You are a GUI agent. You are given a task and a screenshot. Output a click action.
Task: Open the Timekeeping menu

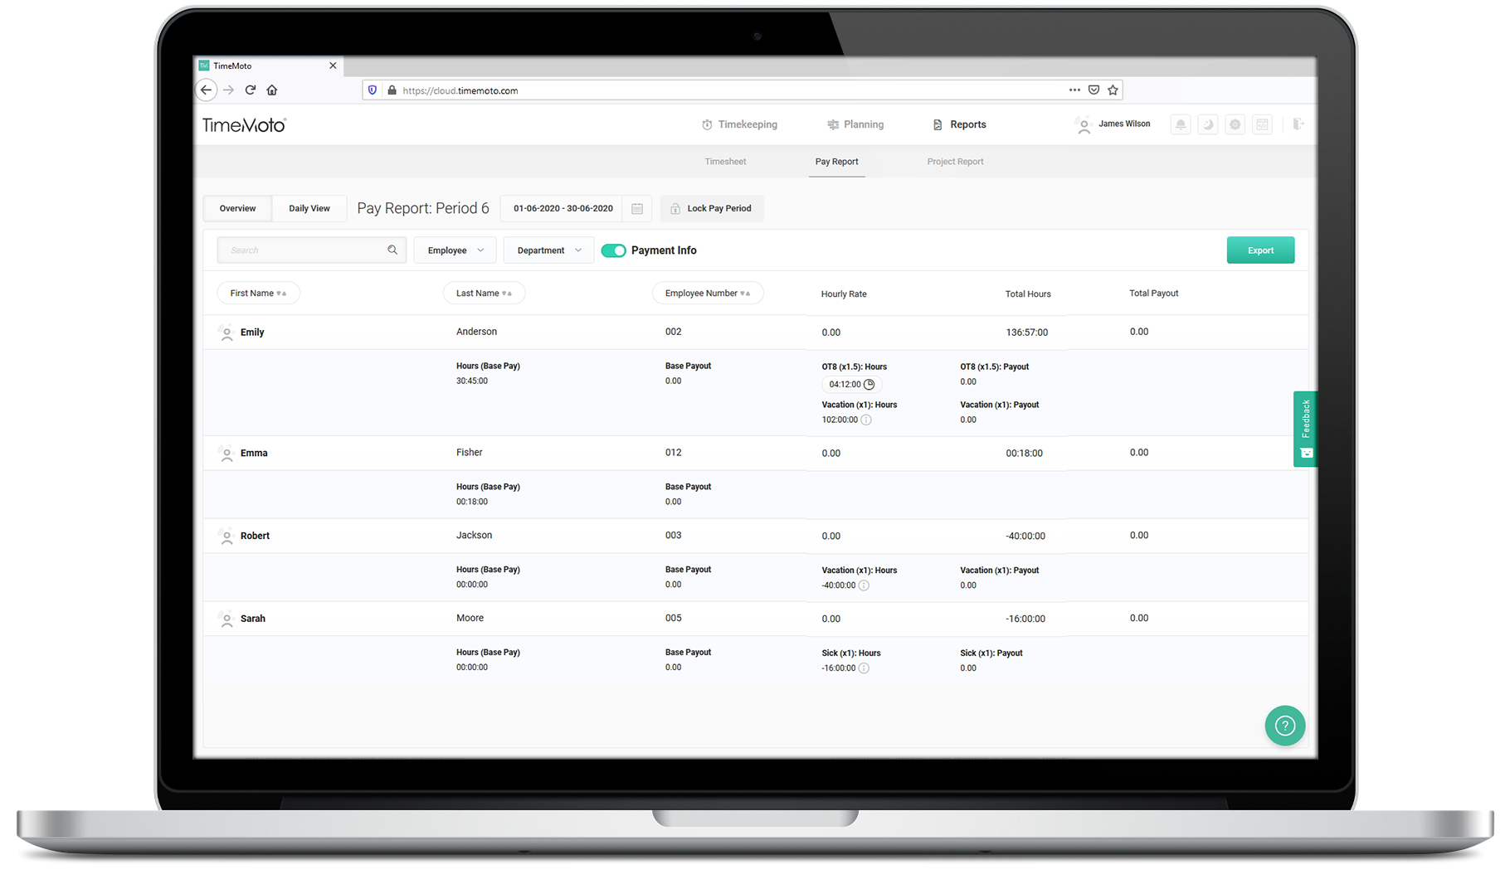(x=739, y=124)
